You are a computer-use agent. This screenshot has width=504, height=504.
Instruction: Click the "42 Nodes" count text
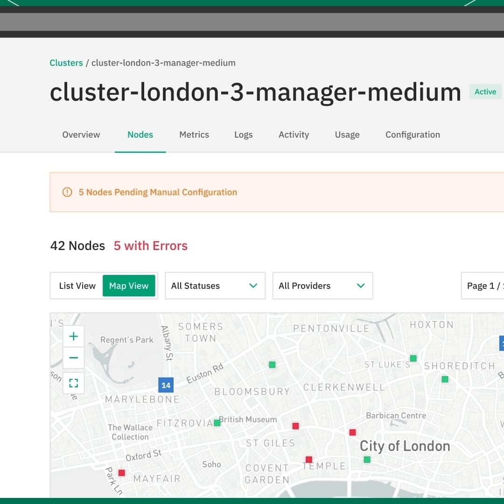pos(77,246)
